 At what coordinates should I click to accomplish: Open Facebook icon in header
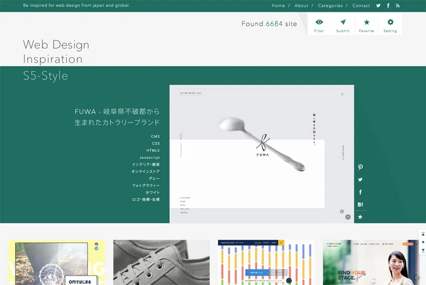click(388, 6)
